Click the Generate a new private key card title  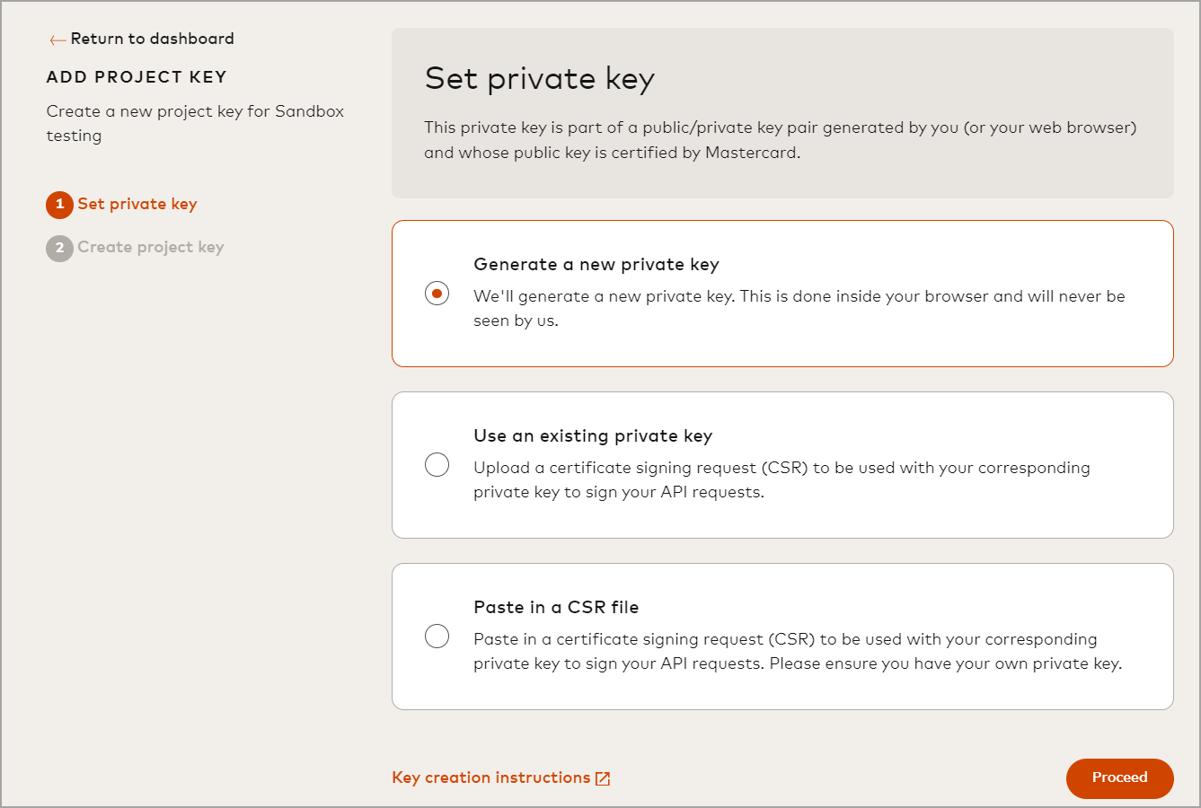pos(596,265)
